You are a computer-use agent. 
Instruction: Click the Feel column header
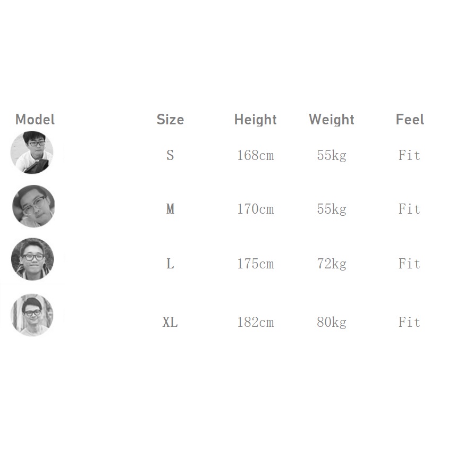[x=410, y=120]
